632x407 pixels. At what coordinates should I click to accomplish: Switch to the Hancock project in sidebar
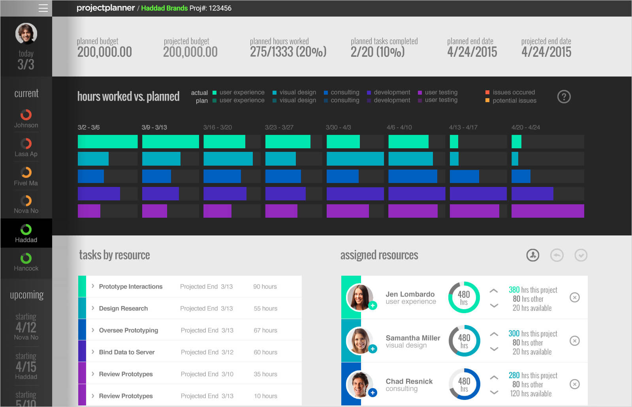(x=26, y=262)
